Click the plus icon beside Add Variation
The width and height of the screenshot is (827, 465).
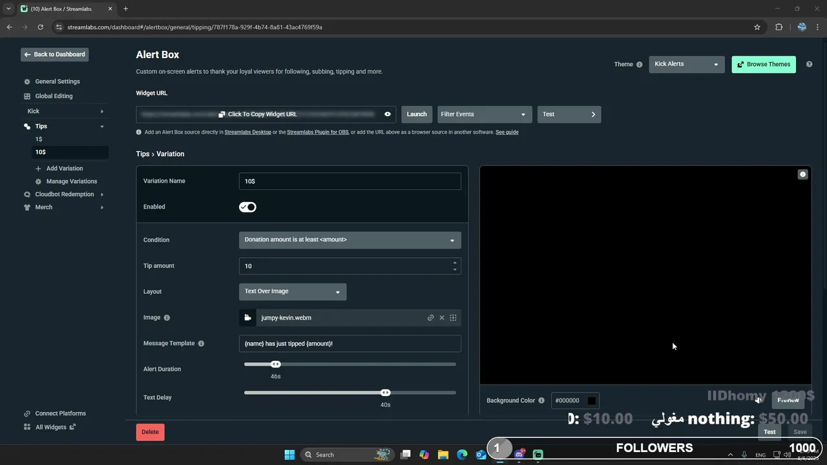[38, 169]
